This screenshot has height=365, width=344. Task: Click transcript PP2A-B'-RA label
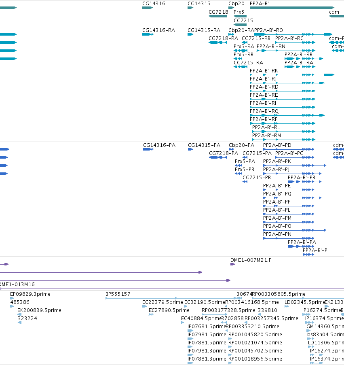(x=299, y=63)
